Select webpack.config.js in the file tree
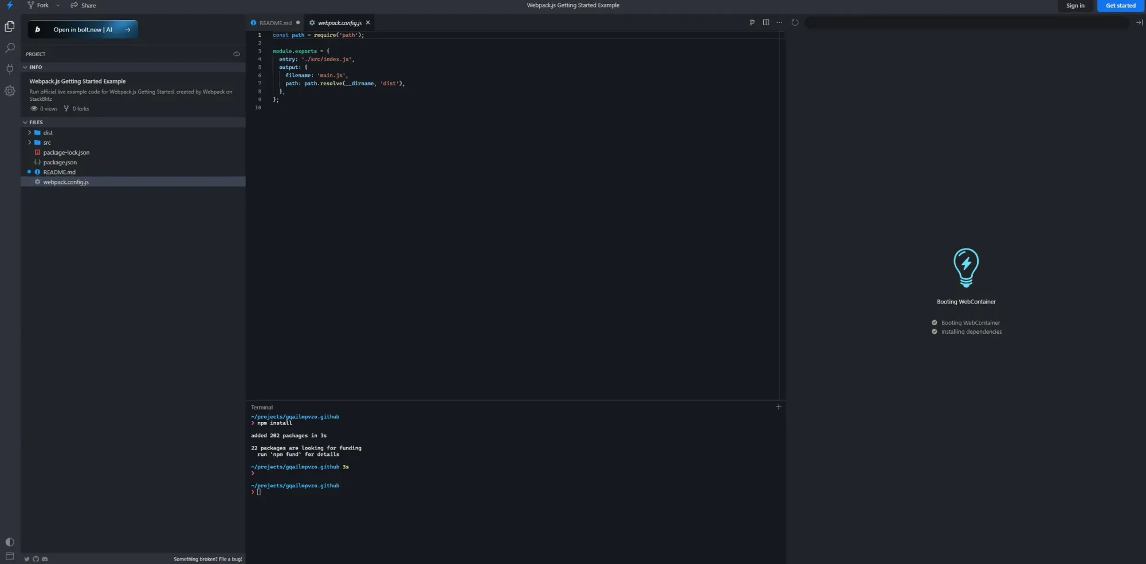The height and width of the screenshot is (564, 1146). click(133, 182)
